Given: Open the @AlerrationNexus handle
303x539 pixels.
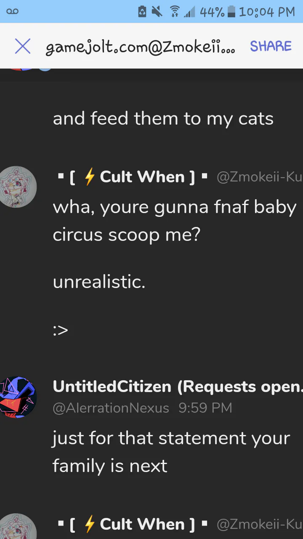Looking at the screenshot, I should [111, 408].
